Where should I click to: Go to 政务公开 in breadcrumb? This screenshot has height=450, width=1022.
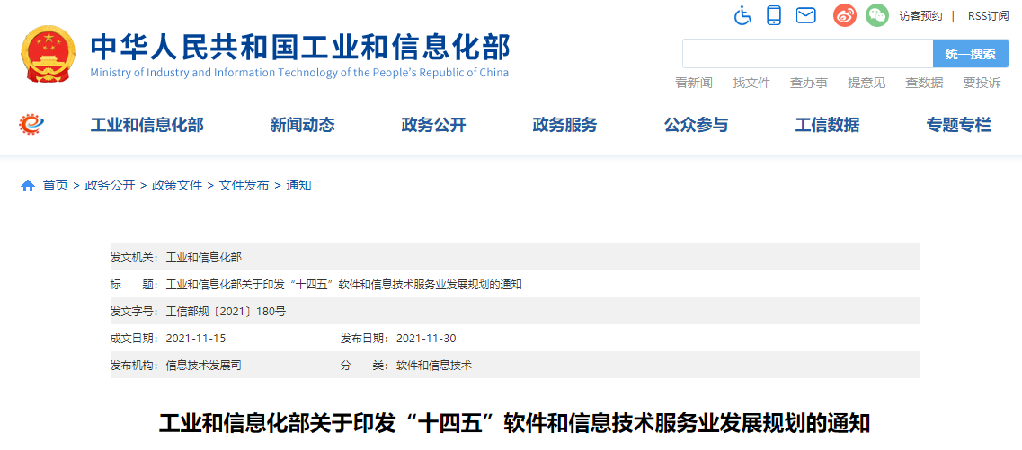coord(110,186)
